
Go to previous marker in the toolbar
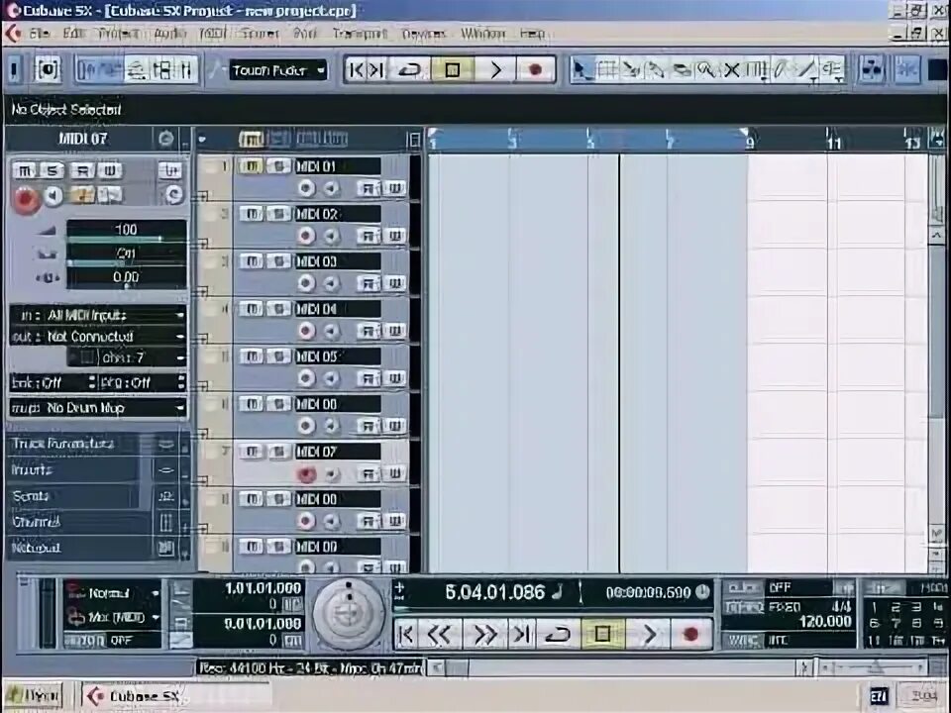(357, 70)
